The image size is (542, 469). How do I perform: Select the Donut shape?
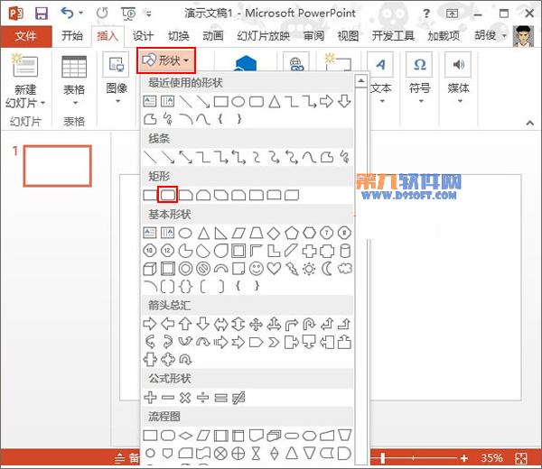(185, 269)
